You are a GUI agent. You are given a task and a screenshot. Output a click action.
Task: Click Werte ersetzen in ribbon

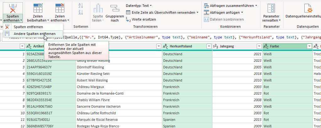click(x=143, y=19)
